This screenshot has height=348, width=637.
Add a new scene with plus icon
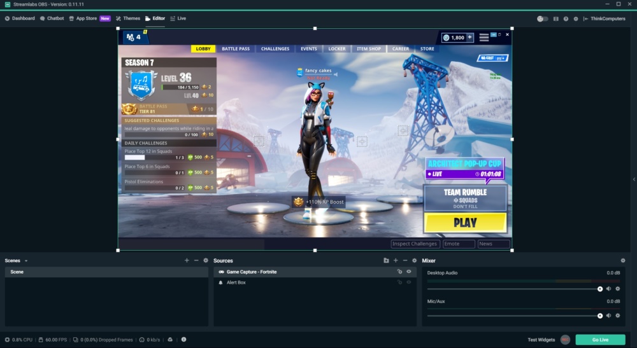187,260
